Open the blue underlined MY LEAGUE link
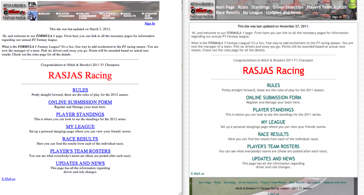364x195 pixels. [x=80, y=126]
